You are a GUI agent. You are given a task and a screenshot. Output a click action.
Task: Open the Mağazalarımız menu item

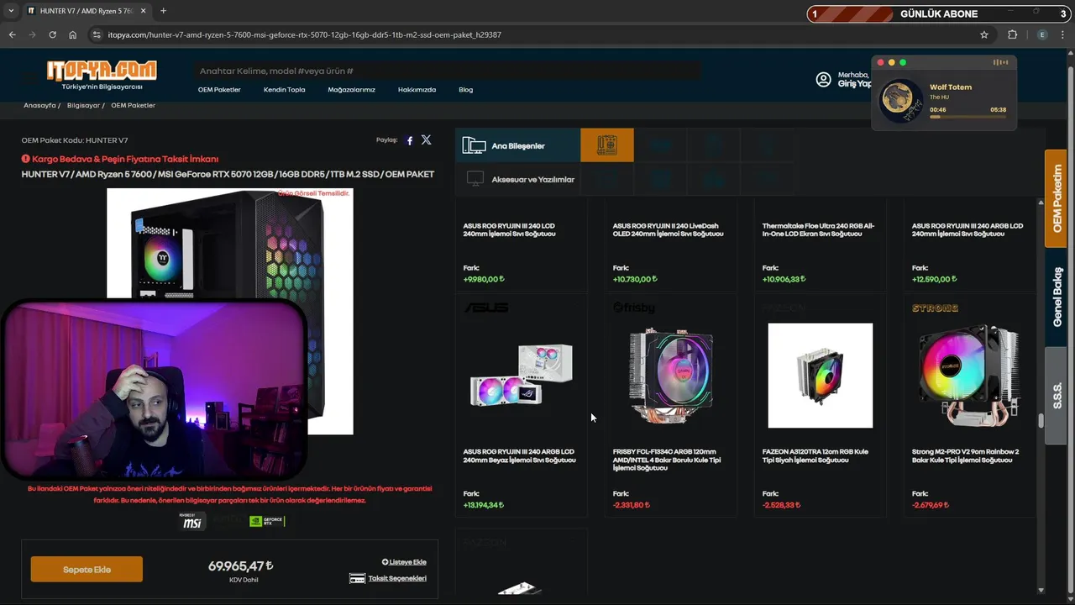click(x=351, y=90)
